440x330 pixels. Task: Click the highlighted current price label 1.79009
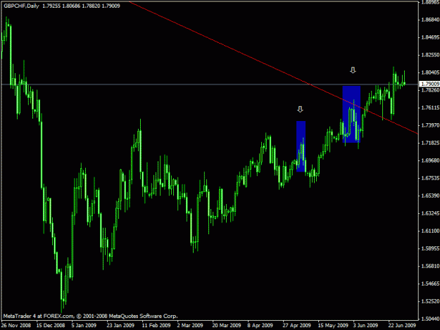click(x=429, y=84)
